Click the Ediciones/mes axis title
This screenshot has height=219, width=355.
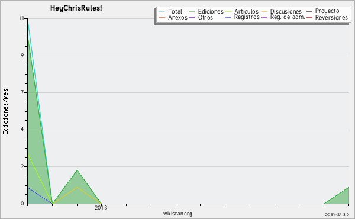click(5, 112)
